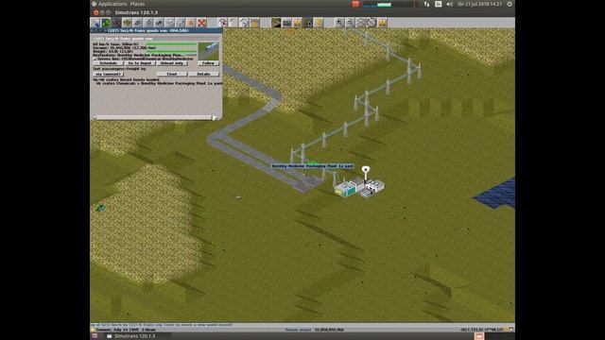Click the Simutrans 120.1.3 taskbar entry
Viewport: 605px width, 340px height.
(131, 336)
